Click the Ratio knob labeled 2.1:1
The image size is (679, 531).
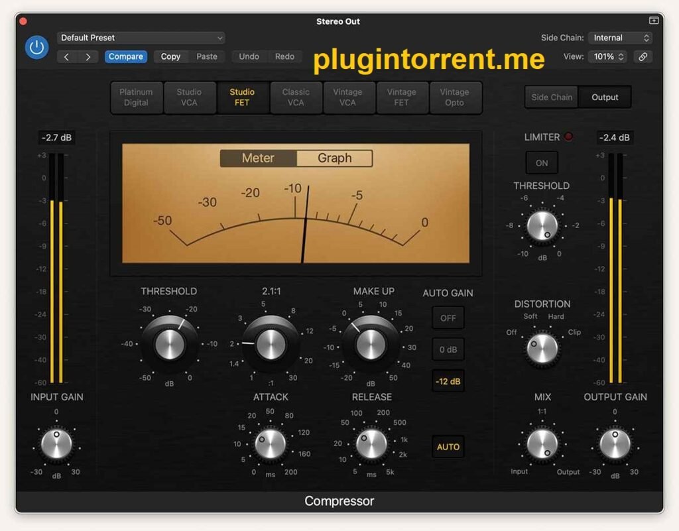pos(271,345)
